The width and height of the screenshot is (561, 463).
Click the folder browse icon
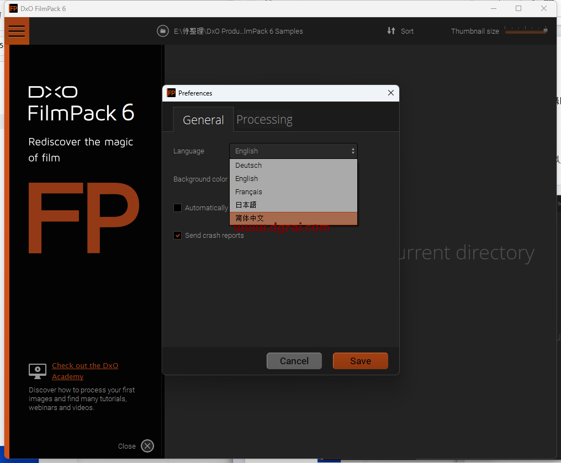[163, 31]
